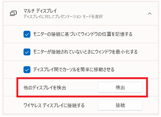Click label text ディスプレイ間でカーソルを簡単に移動させる
Viewport: 161px width, 117px height.
74,70
